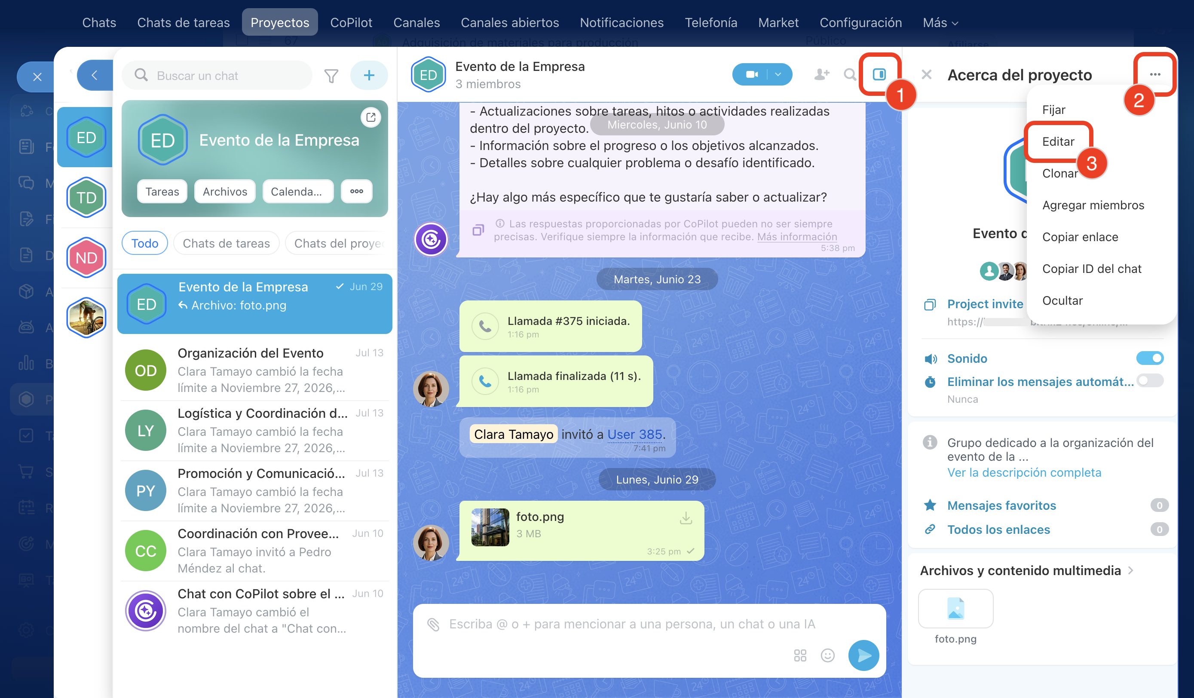Select Copiar ID del chat option
Image resolution: width=1194 pixels, height=698 pixels.
point(1092,269)
